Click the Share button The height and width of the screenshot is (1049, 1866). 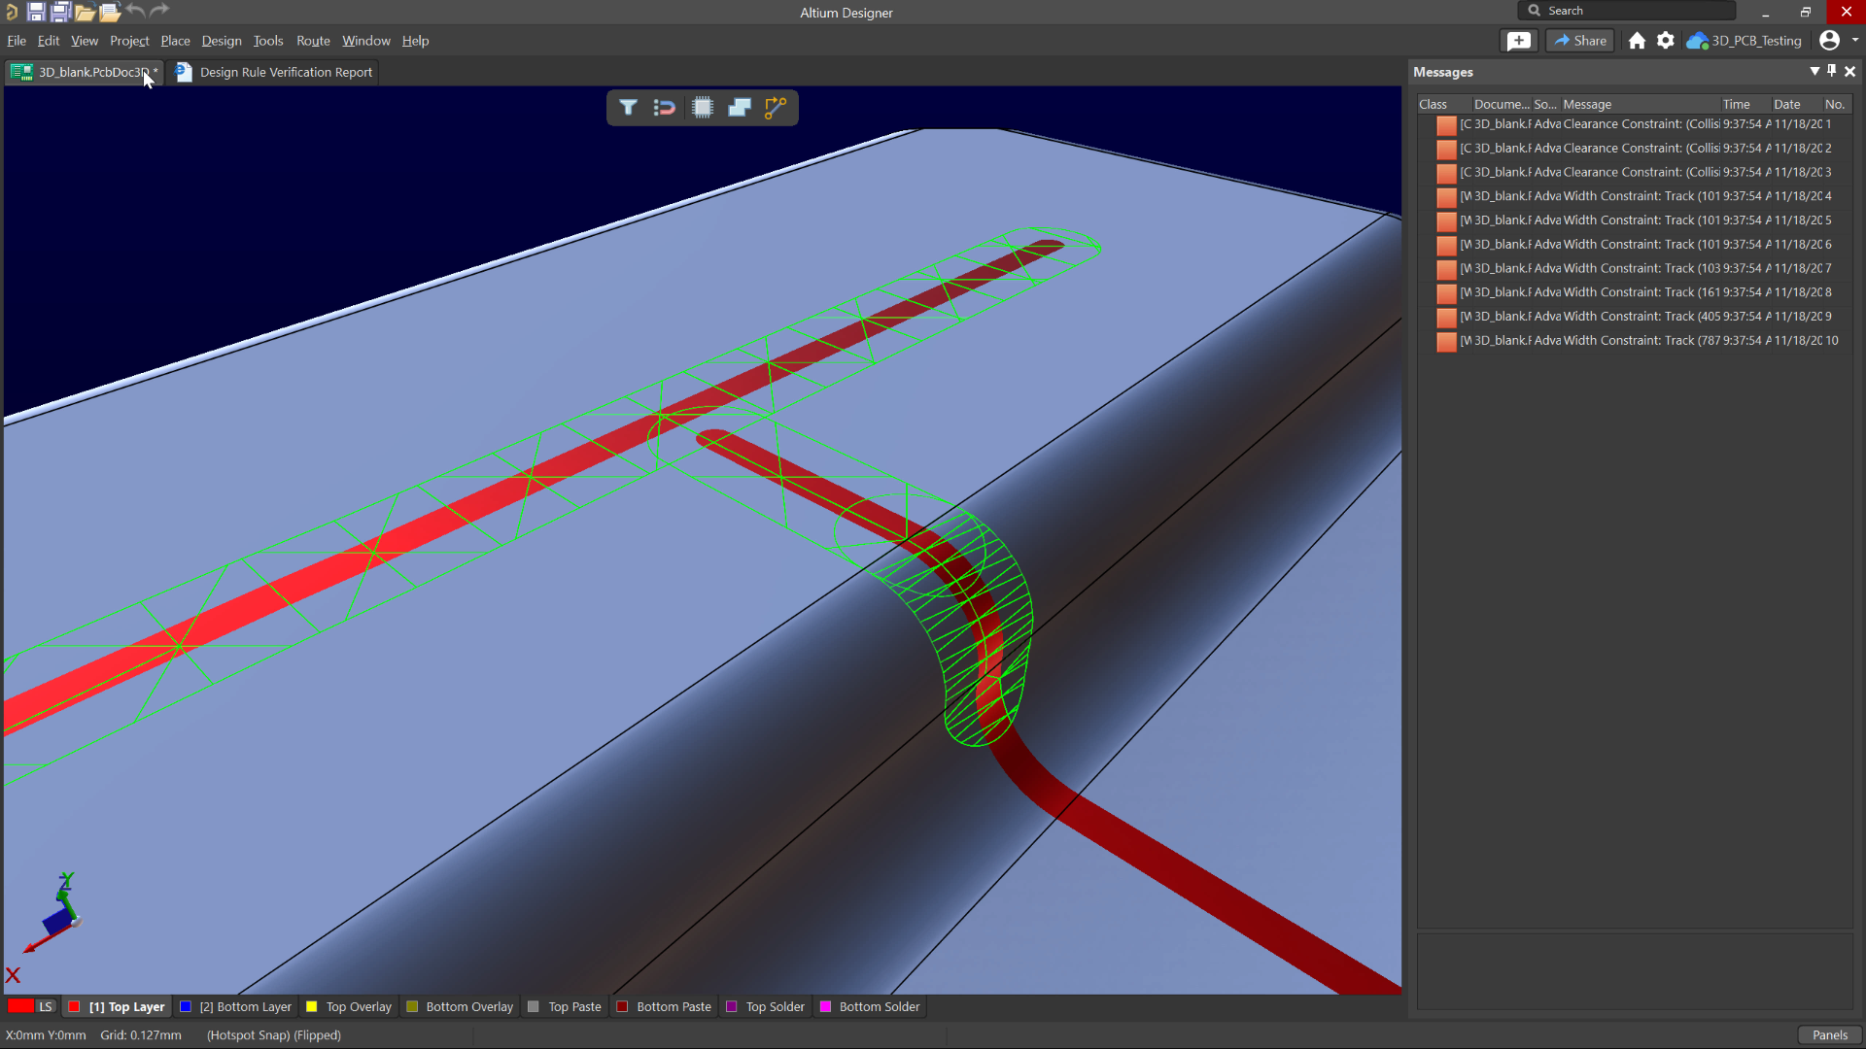[1580, 41]
